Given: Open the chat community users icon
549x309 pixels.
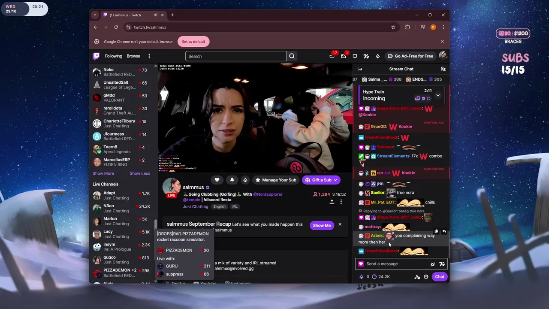Looking at the screenshot, I should pyautogui.click(x=443, y=69).
